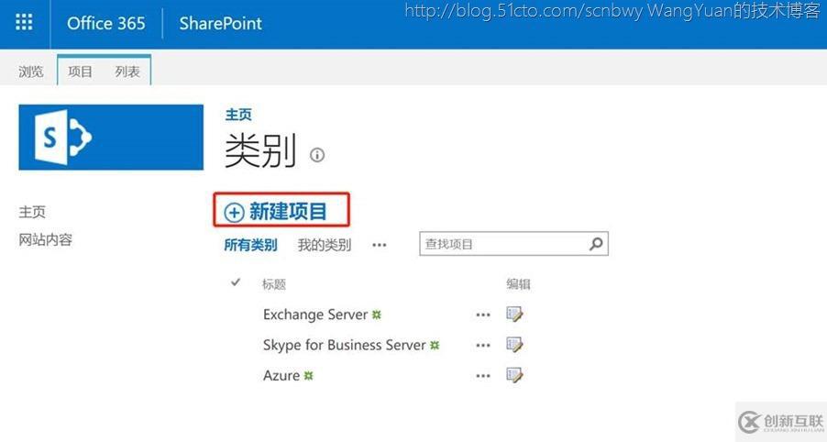Click the Office 365 link
This screenshot has width=827, height=442.
pos(106,23)
